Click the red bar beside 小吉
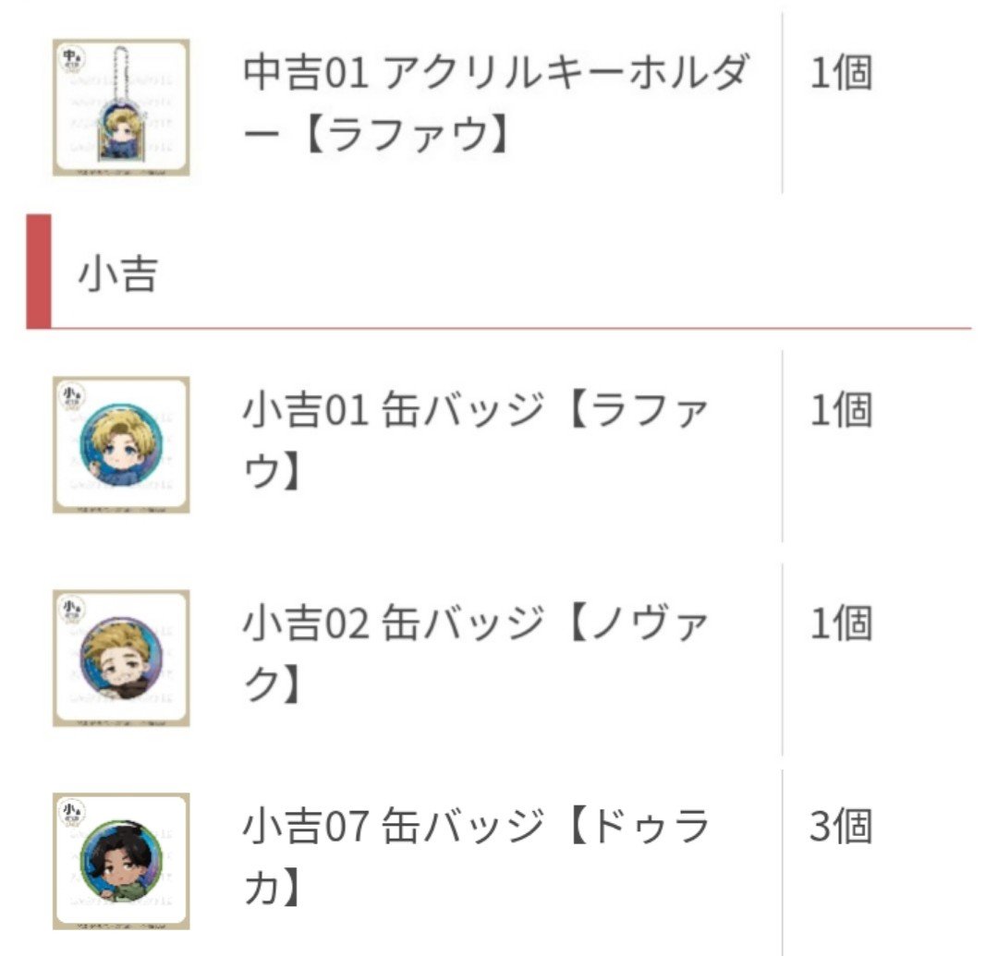The image size is (998, 956). pos(39,272)
